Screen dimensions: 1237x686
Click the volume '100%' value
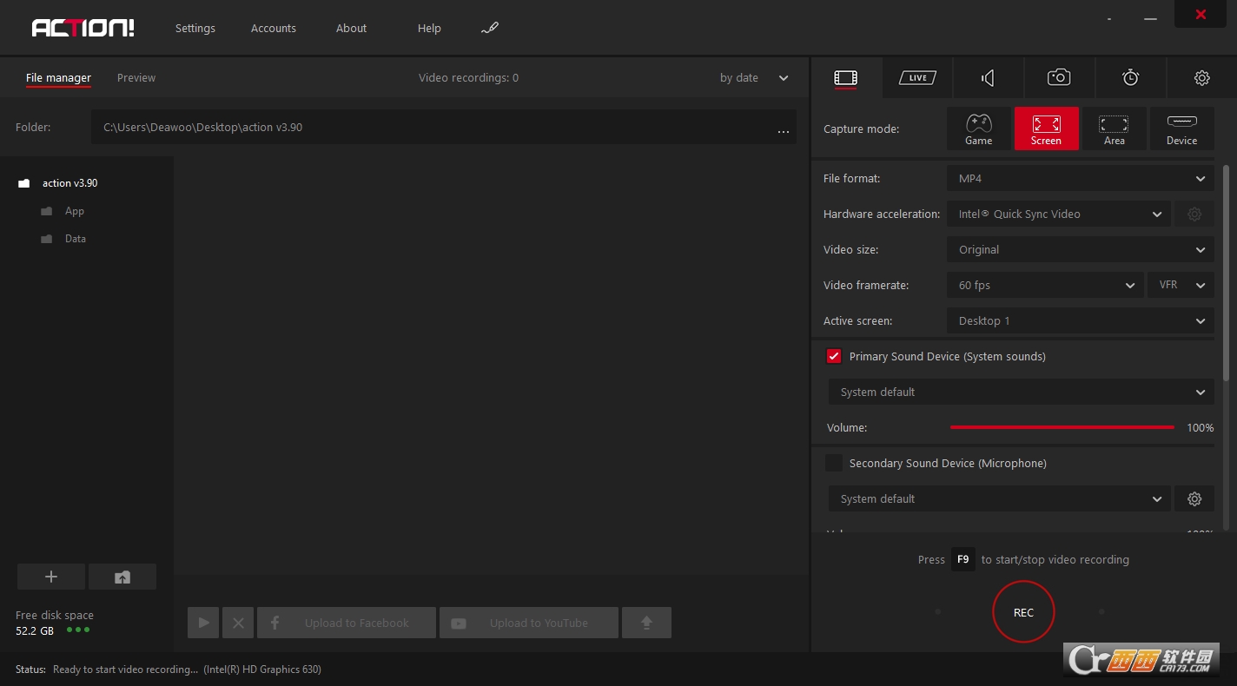1201,427
